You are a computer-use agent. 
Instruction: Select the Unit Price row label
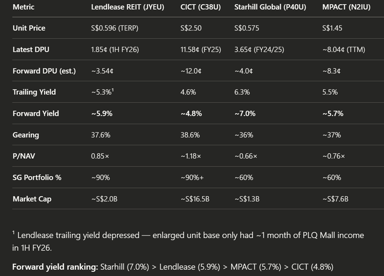coord(29,28)
